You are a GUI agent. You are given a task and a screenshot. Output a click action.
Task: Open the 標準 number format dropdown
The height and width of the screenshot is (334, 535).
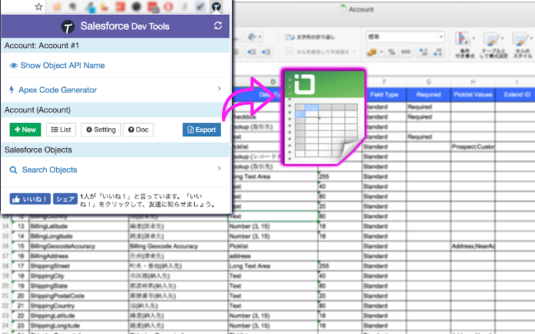click(x=405, y=37)
